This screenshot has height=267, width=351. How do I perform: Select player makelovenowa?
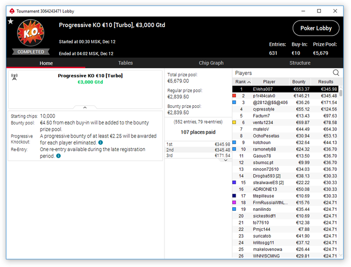click(x=285, y=249)
